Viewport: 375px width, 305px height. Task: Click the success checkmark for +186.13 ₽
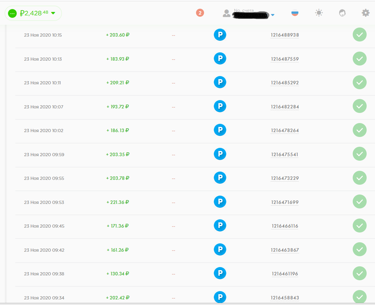(x=359, y=130)
